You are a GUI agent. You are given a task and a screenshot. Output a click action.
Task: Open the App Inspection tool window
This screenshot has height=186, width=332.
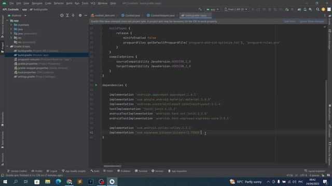177,171
